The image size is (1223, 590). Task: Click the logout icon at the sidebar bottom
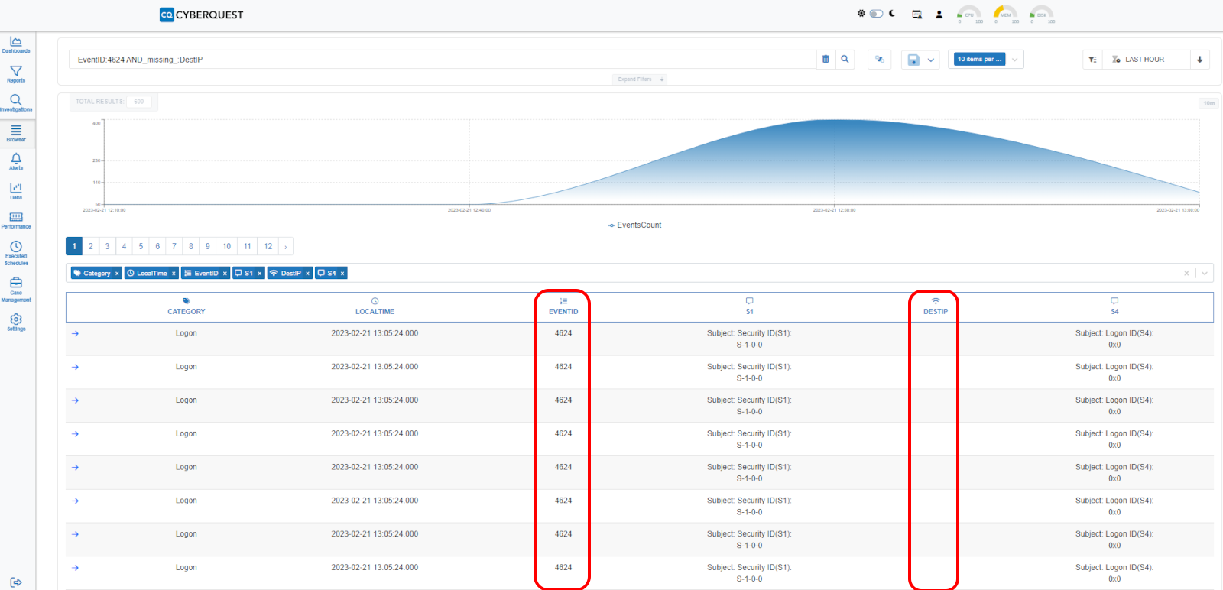[16, 582]
